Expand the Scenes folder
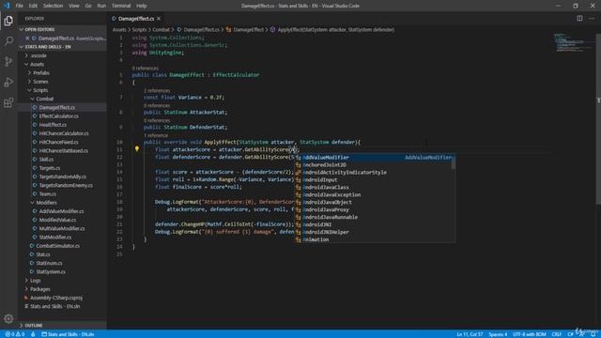Image resolution: width=601 pixels, height=338 pixels. coord(40,82)
